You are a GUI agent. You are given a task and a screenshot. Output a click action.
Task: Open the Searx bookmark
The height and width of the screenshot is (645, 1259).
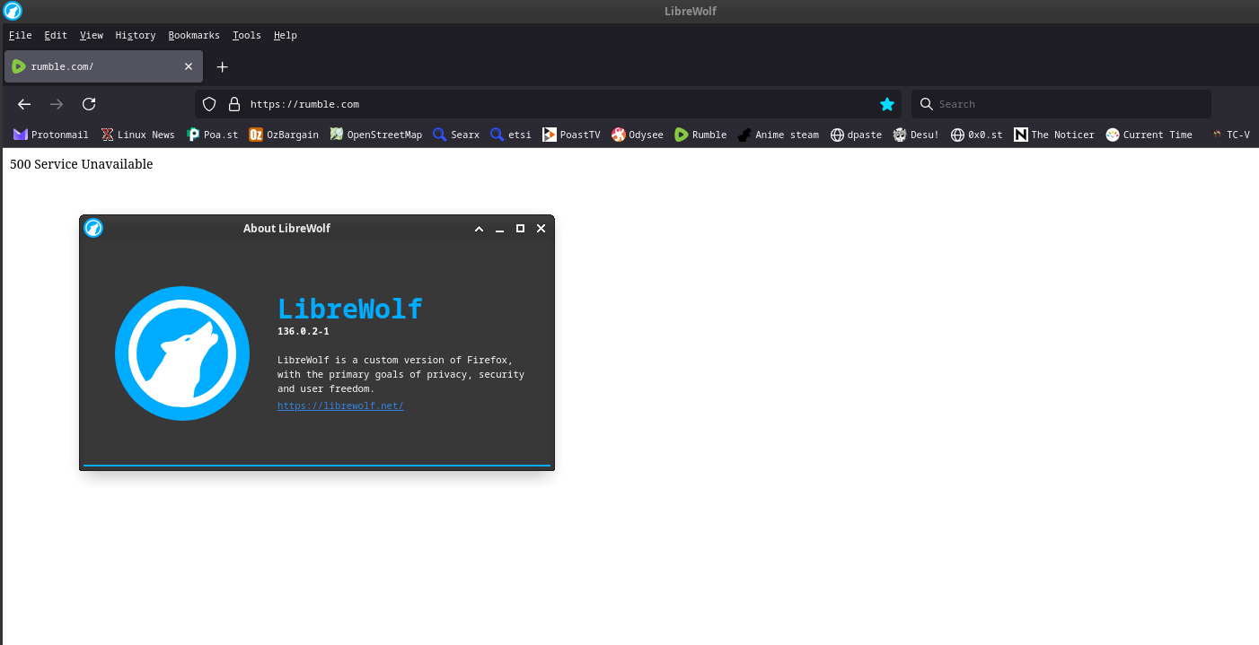point(456,135)
